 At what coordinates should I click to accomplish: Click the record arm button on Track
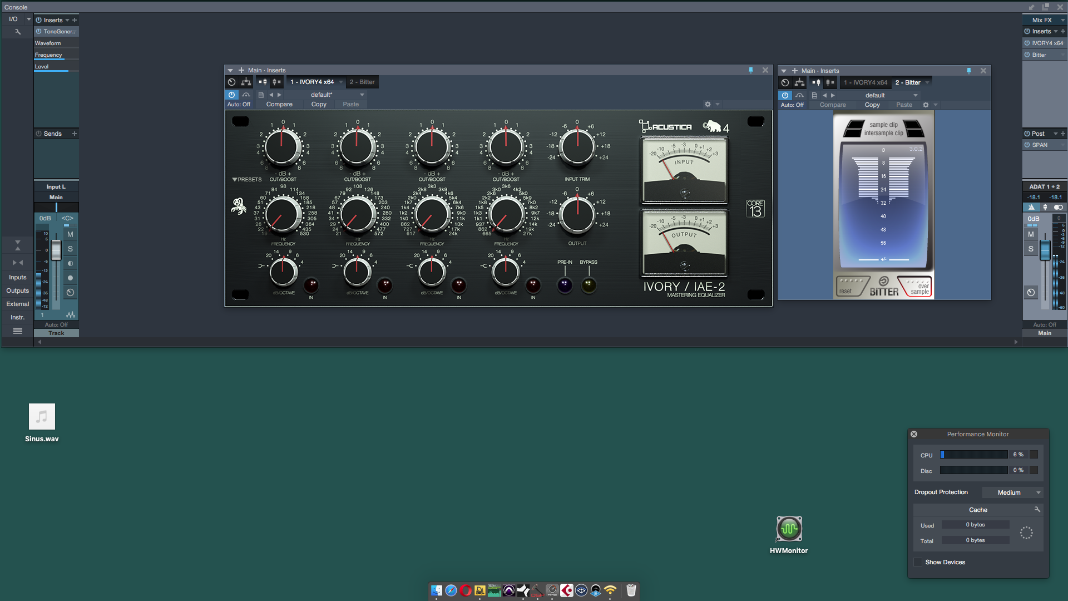(70, 278)
